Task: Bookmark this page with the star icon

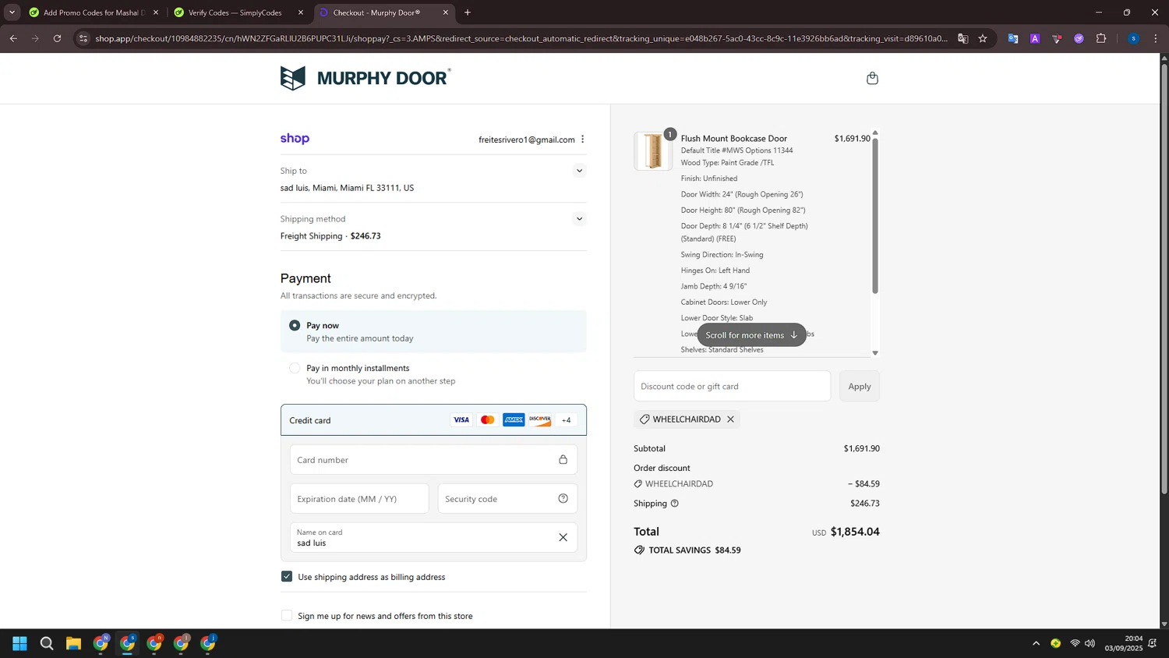Action: tap(983, 38)
